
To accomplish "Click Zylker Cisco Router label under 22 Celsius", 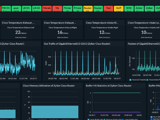I will tap(21, 37).
